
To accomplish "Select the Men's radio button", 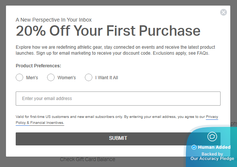I will (x=19, y=77).
